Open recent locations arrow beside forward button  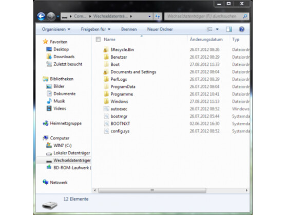coord(58,16)
